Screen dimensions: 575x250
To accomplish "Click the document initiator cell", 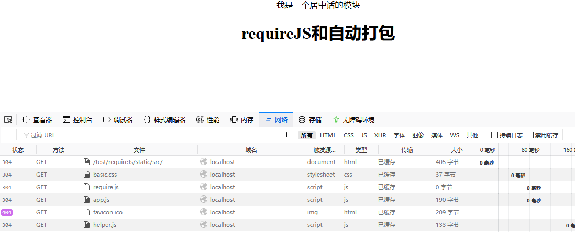I will click(321, 162).
